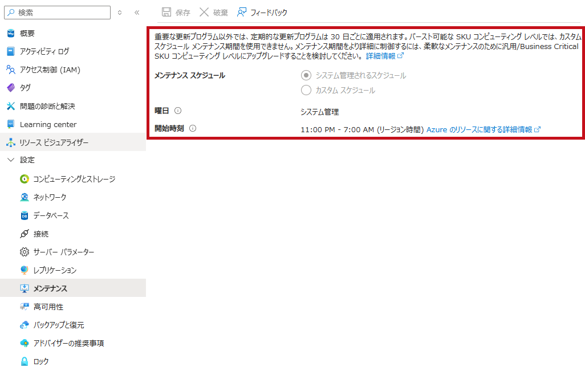Click the フィードバック toolbar button
Image resolution: width=585 pixels, height=371 pixels.
pos(262,13)
